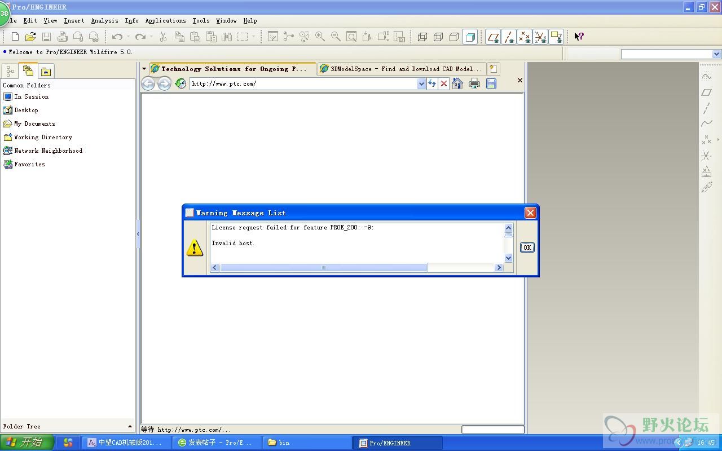Open the context-sensitive help pointer
The height and width of the screenshot is (451, 722).
[x=579, y=37]
